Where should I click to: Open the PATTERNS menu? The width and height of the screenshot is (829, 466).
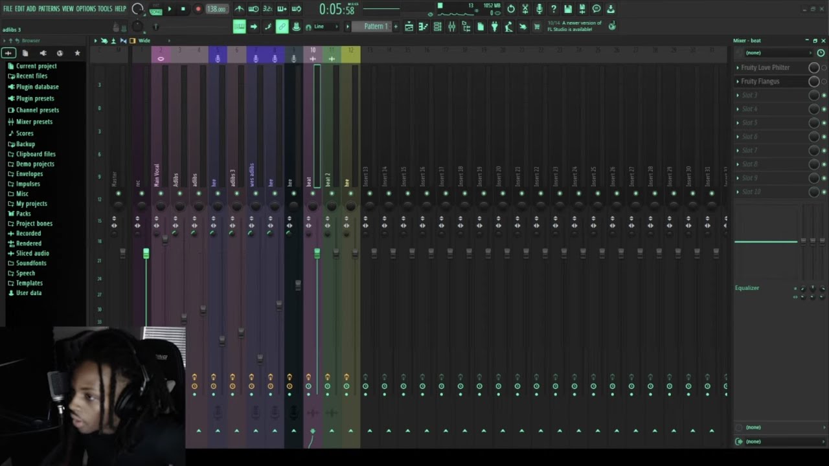pyautogui.click(x=49, y=8)
